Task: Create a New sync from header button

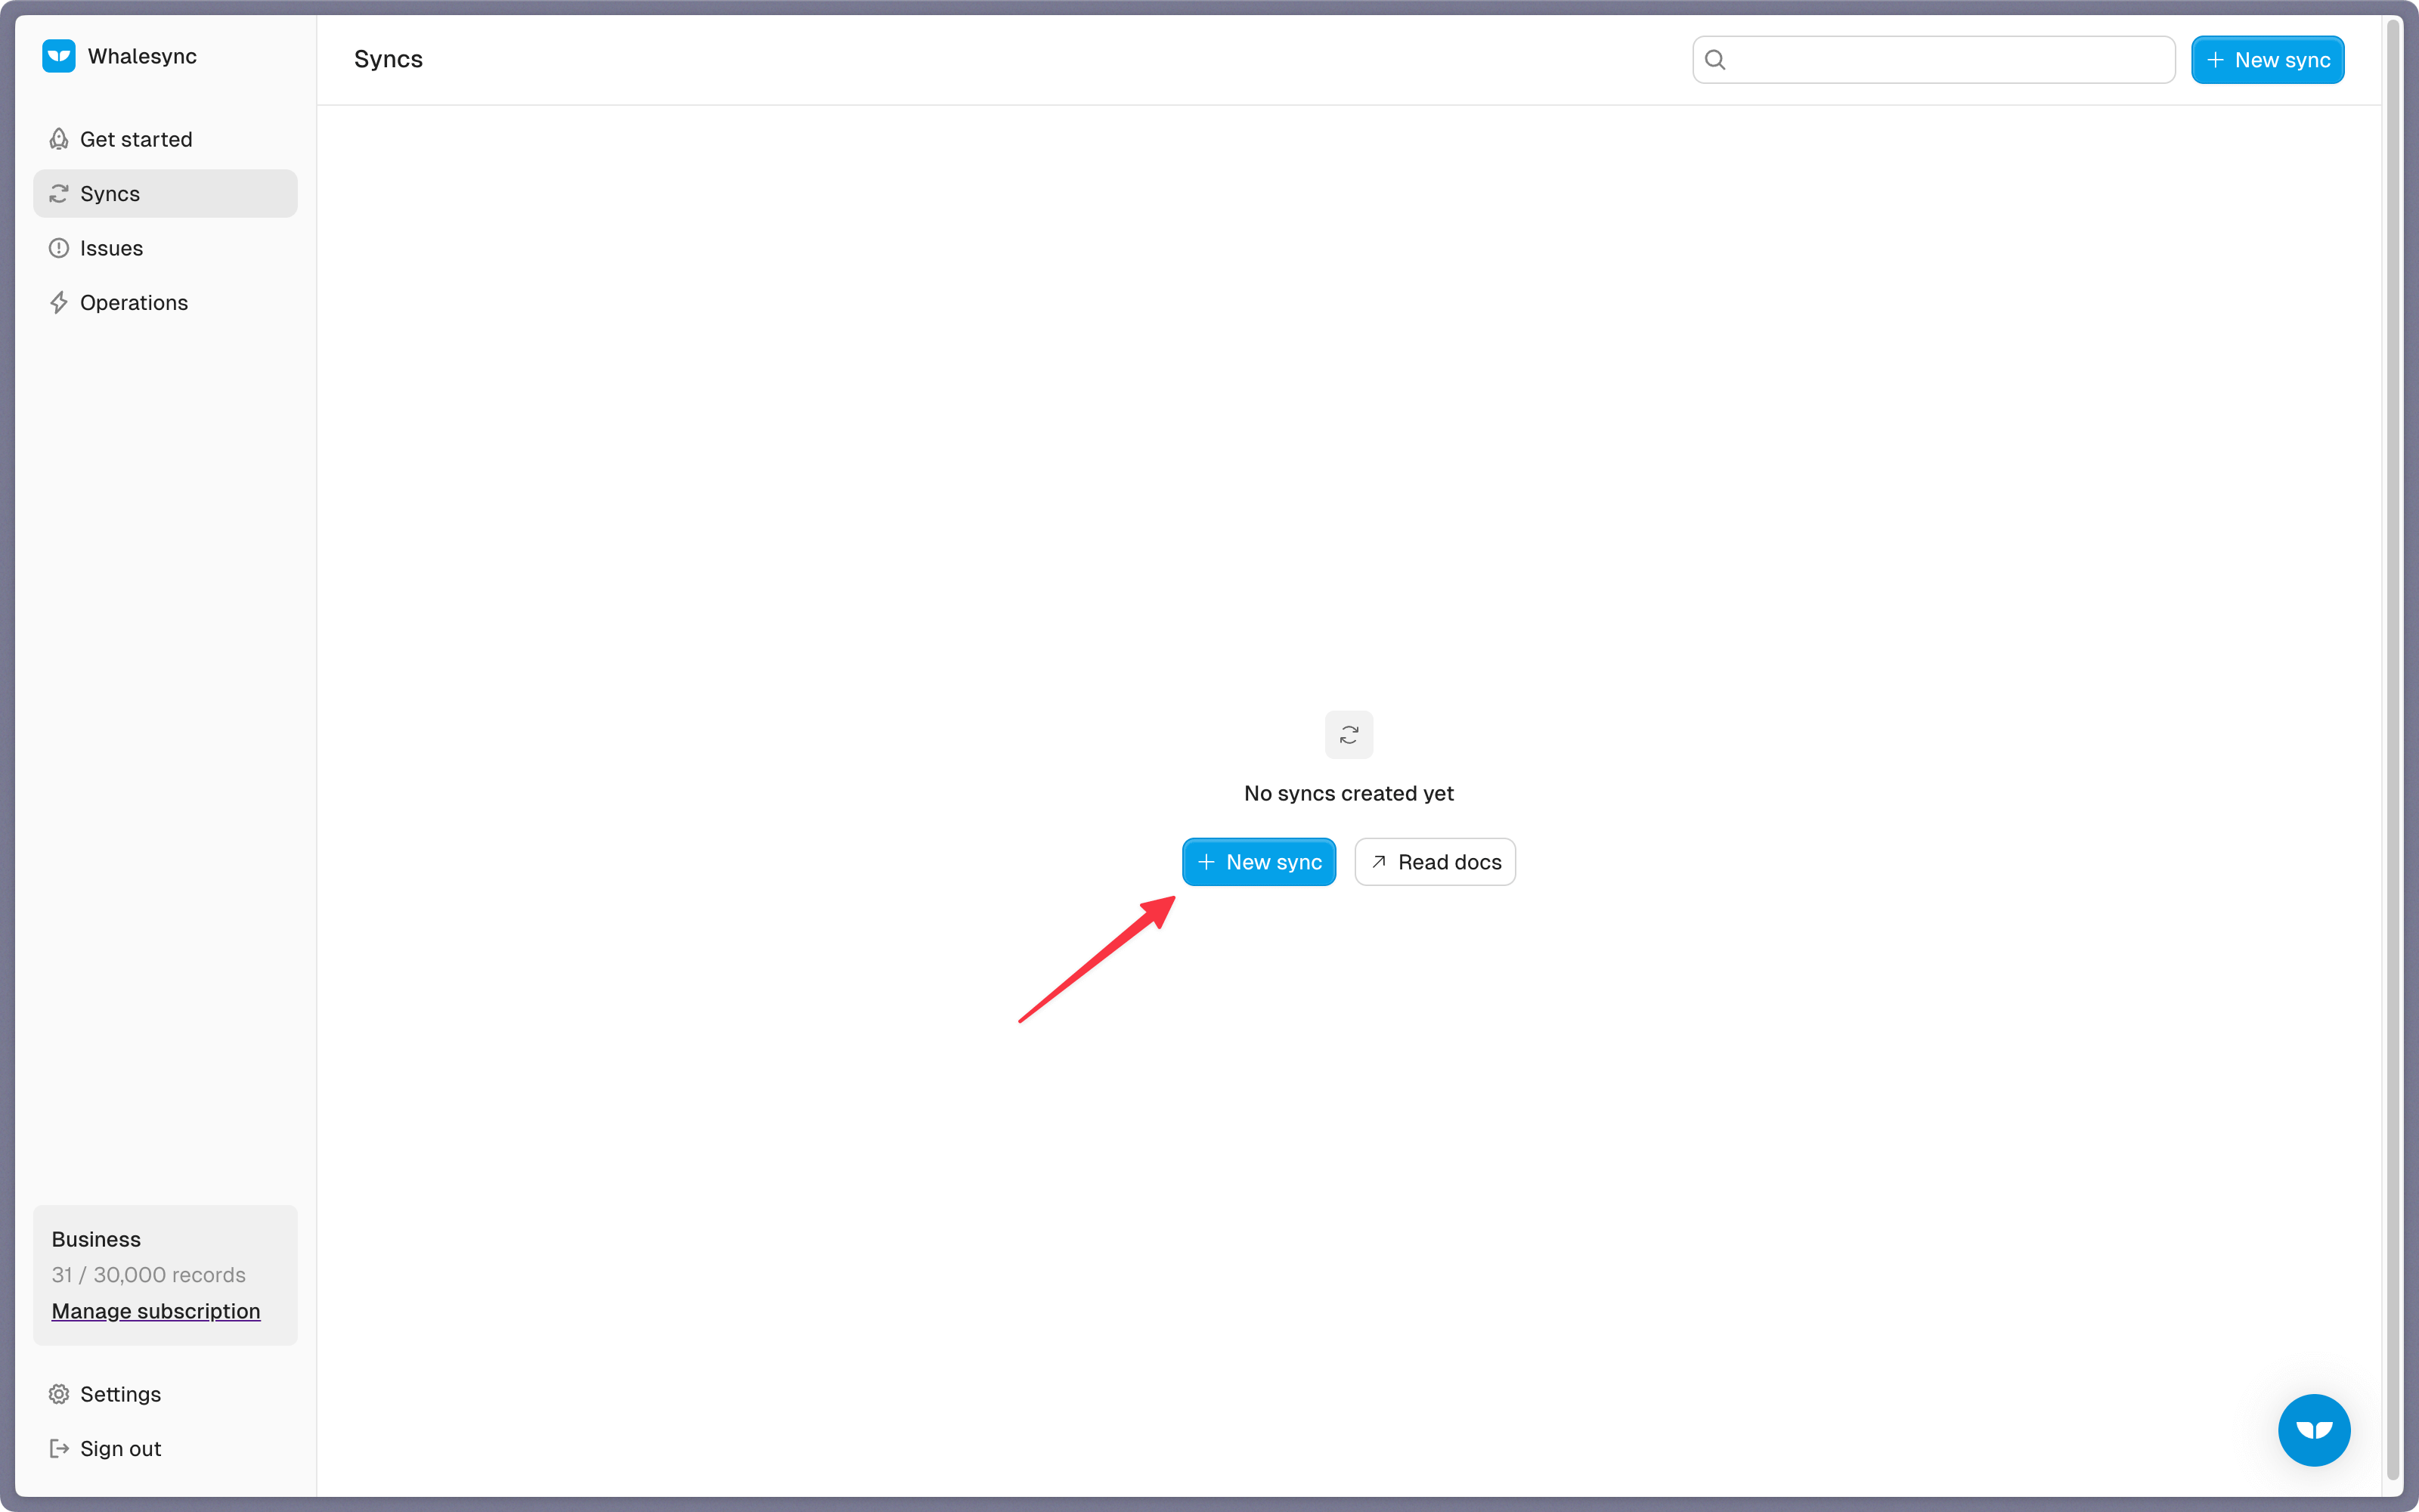Action: coord(2267,60)
